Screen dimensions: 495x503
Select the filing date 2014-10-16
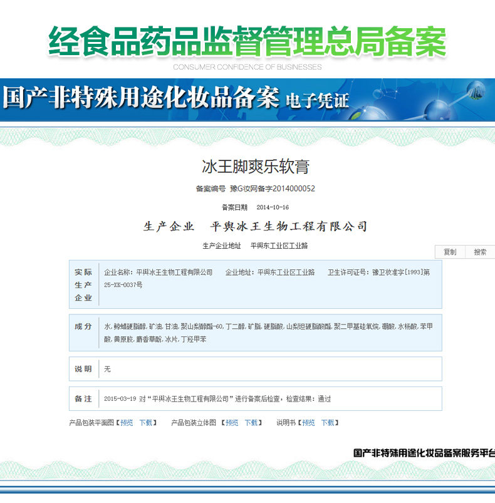[273, 207]
